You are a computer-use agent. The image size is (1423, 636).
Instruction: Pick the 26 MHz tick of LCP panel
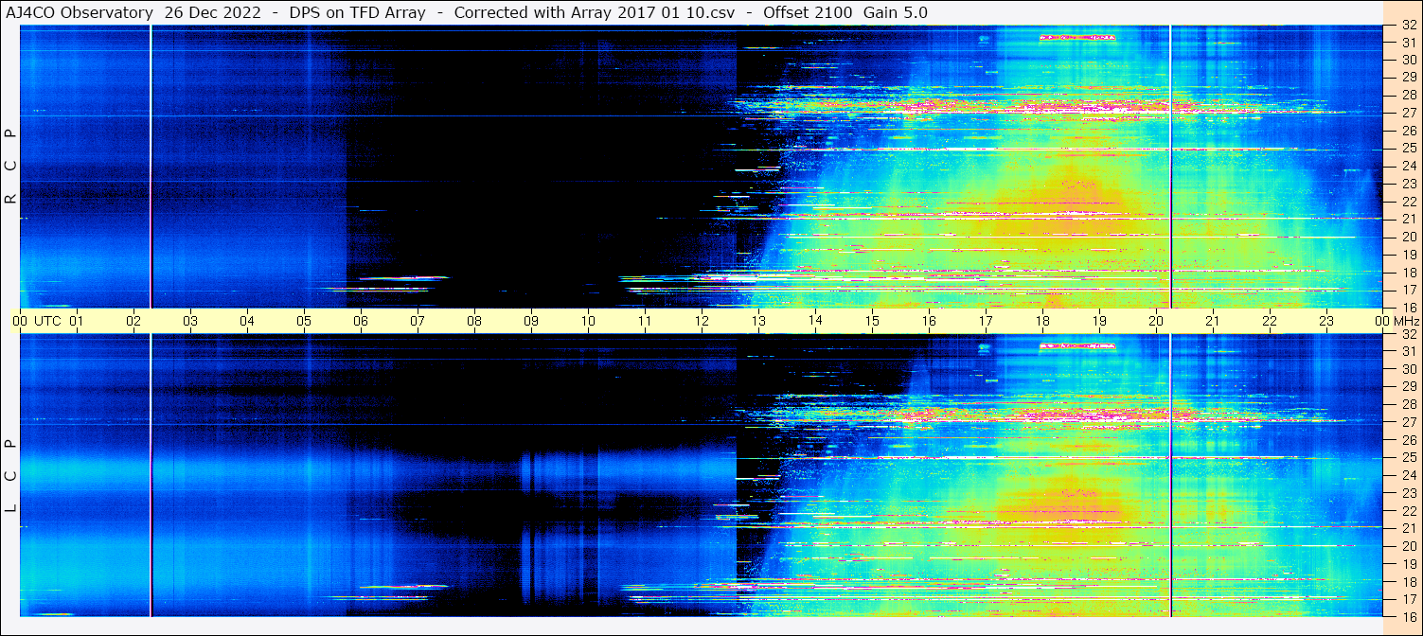[1408, 440]
